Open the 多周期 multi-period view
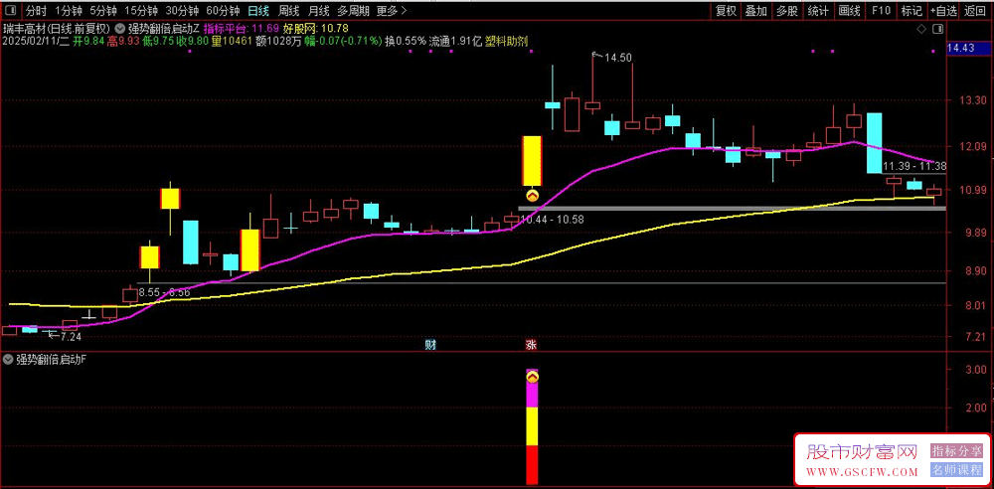Viewport: 994px width, 489px height. [x=353, y=11]
